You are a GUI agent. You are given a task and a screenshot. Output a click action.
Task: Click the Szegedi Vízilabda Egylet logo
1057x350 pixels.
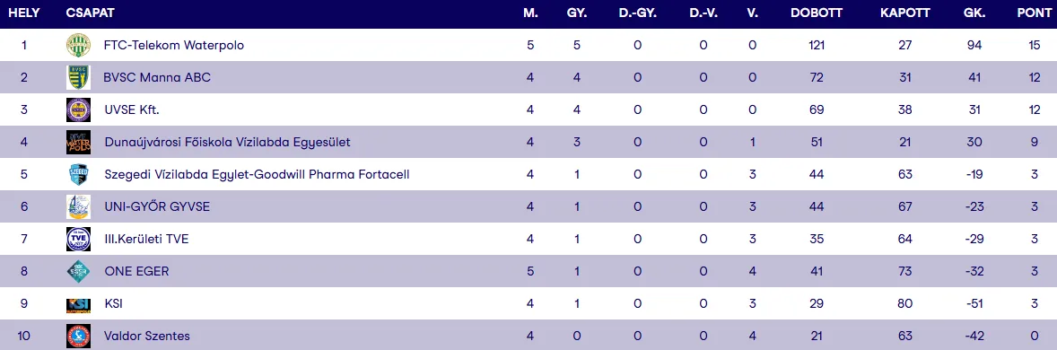pos(78,175)
